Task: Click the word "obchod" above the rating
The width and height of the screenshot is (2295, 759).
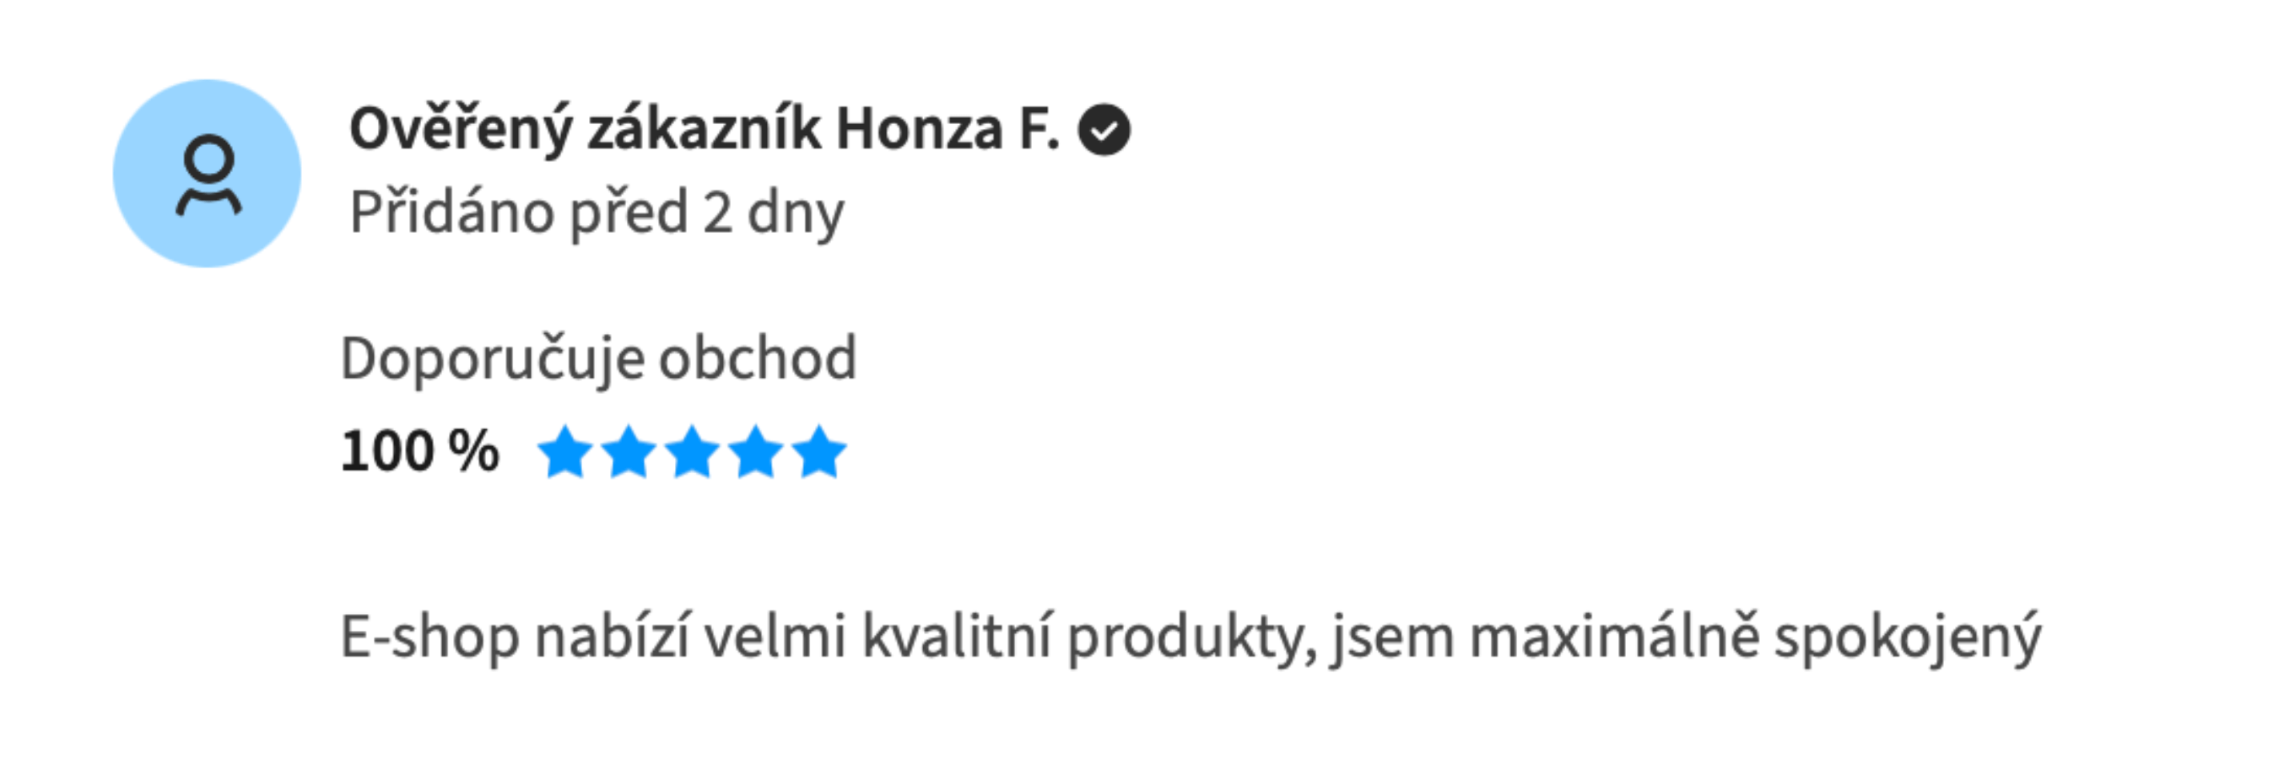Action: pyautogui.click(x=758, y=359)
